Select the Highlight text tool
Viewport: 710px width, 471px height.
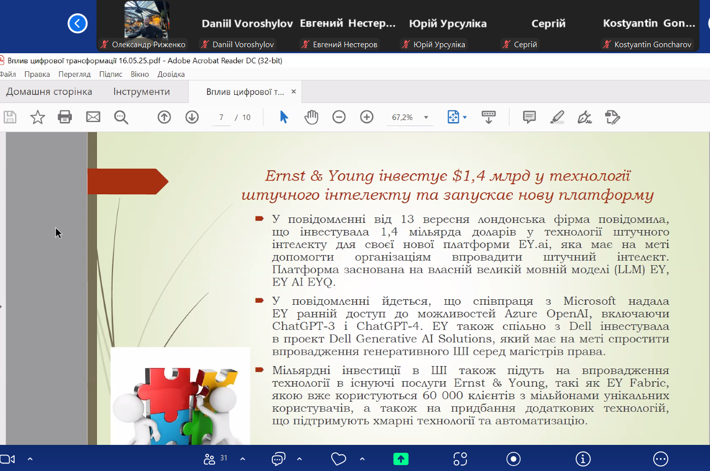click(x=557, y=117)
